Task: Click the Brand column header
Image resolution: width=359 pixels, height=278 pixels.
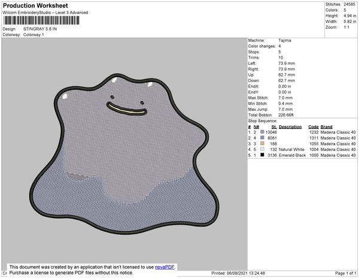Action: (x=326, y=127)
